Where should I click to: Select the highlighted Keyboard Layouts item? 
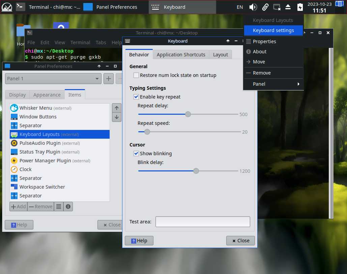click(60, 134)
